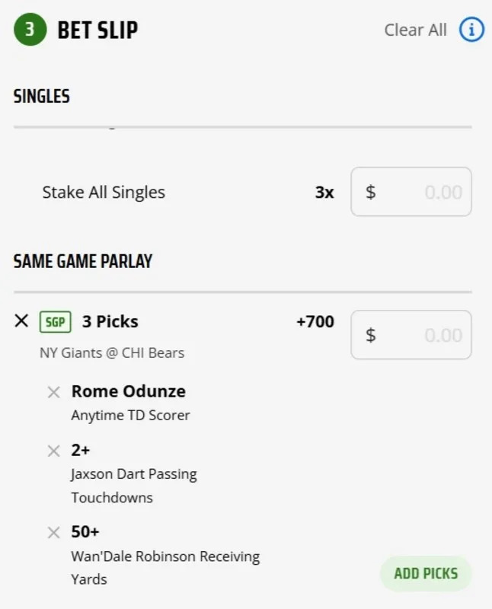The height and width of the screenshot is (609, 492).
Task: Click the Jaxson Dart Passing Touchdowns label
Action: coord(134,485)
